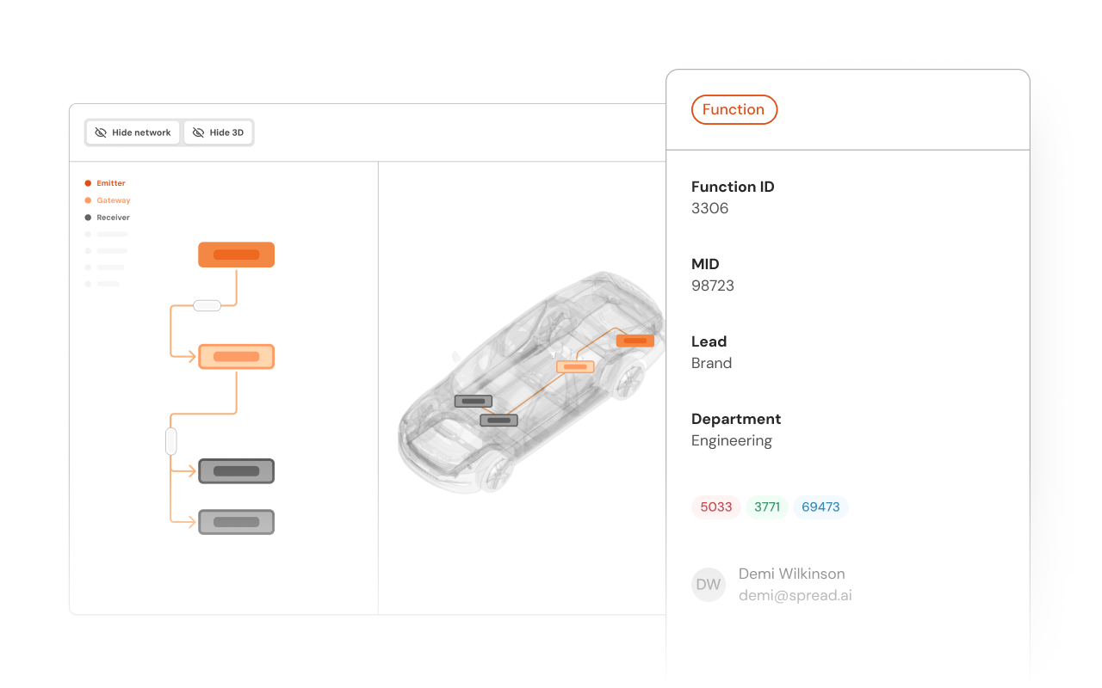1102x688 pixels.
Task: Select the green 3771 tag
Action: pos(766,507)
